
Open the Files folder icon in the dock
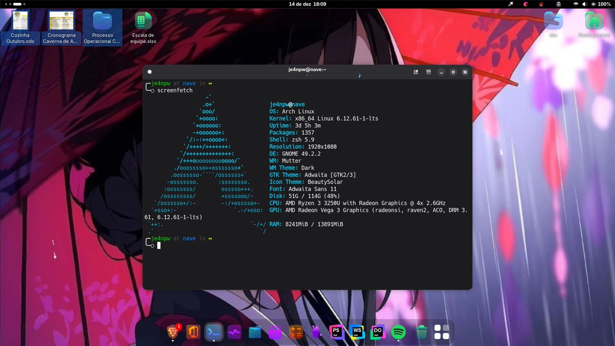[x=255, y=332]
